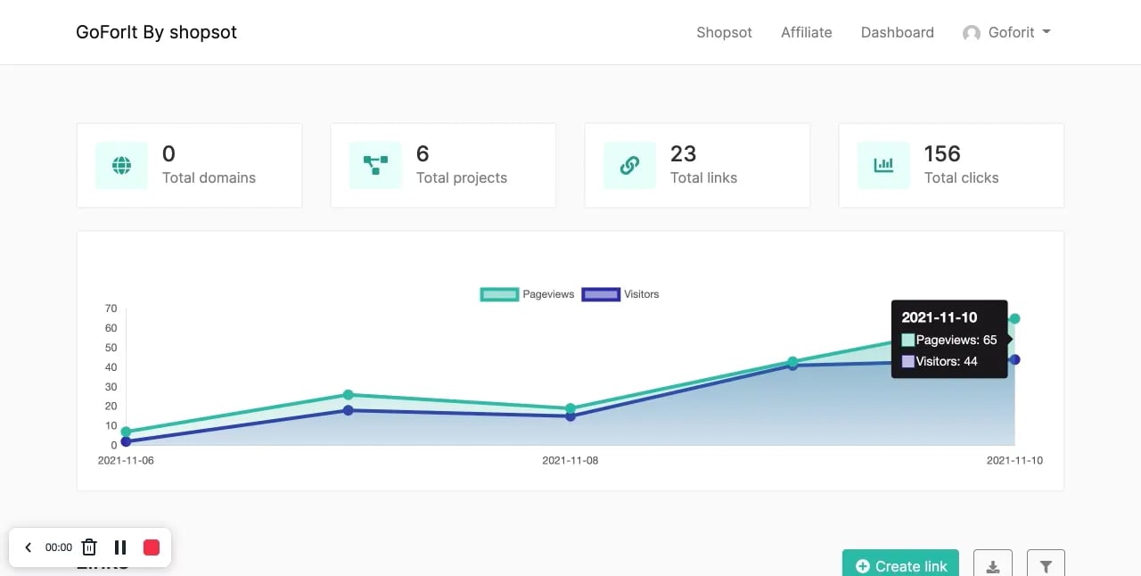
Task: Click the '70' y-axis label
Action: 111,309
